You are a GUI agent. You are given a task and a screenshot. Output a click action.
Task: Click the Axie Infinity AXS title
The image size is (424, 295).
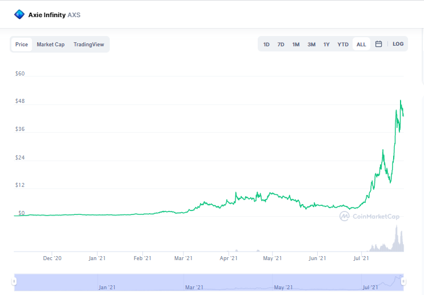54,15
